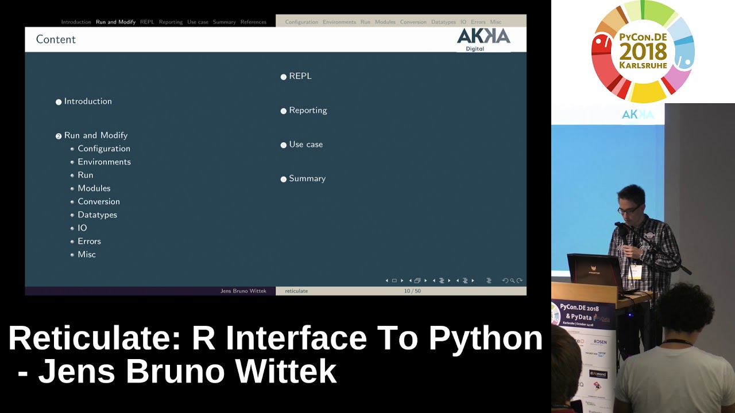Jump to REPL in the content list
735x413 pixels.
click(x=300, y=76)
